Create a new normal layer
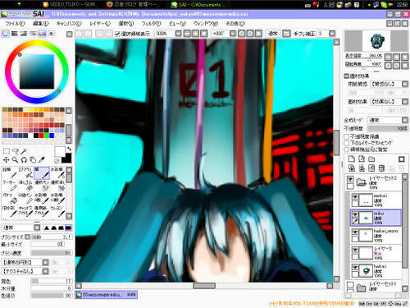This screenshot has height=308, width=410. tap(352, 159)
